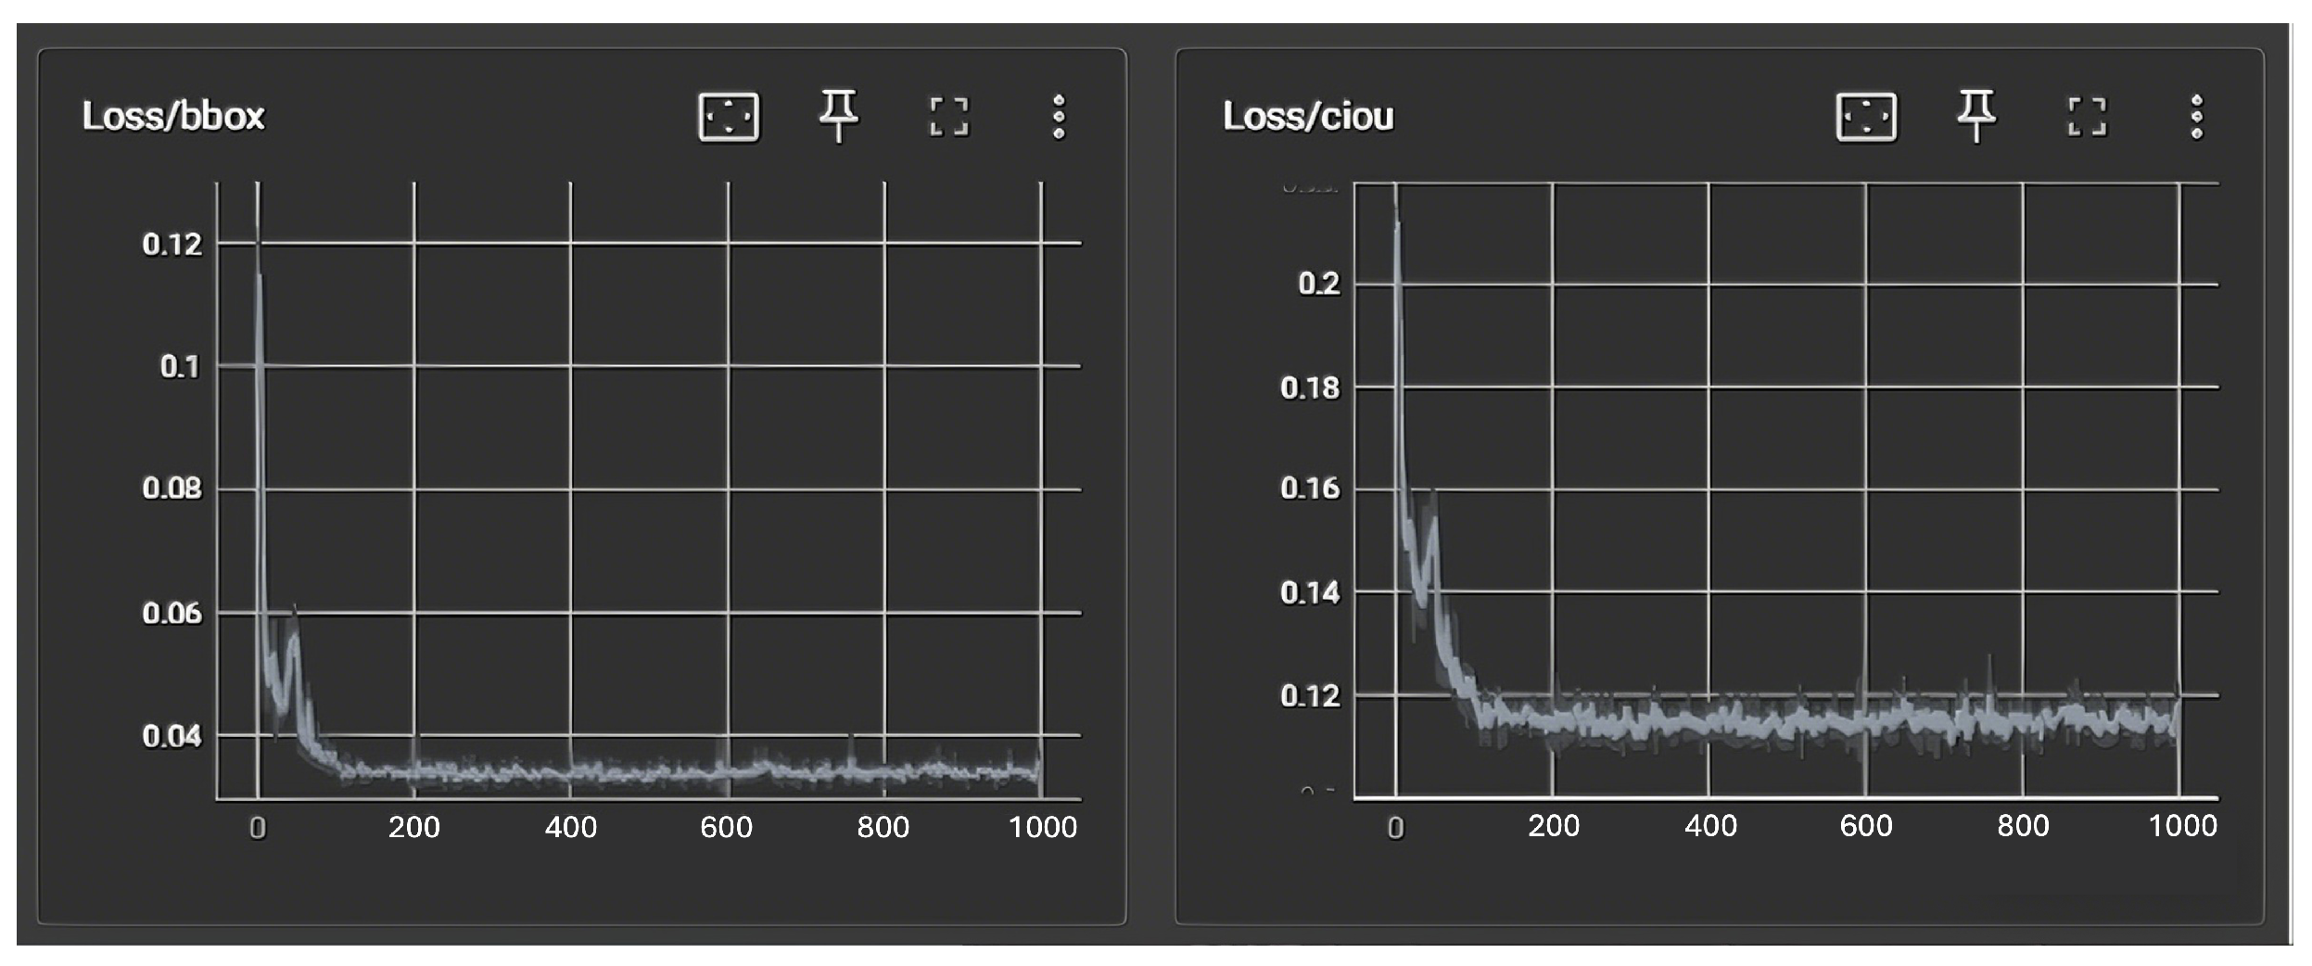The height and width of the screenshot is (966, 2312).
Task: Click y-axis label 0.16 in Loss/ciou chart
Action: coord(1310,489)
